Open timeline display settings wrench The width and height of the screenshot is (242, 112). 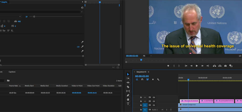coord(158,80)
